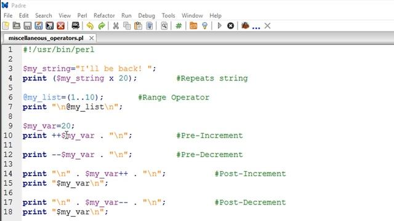Click the orange folder Open Resource icon
The height and width of the screenshot is (221, 394).
pos(193,26)
